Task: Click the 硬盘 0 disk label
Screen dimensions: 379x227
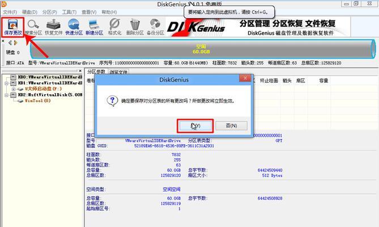Action: point(13,52)
